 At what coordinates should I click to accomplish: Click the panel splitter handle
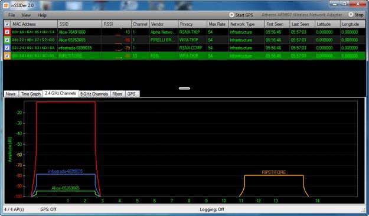click(x=184, y=89)
